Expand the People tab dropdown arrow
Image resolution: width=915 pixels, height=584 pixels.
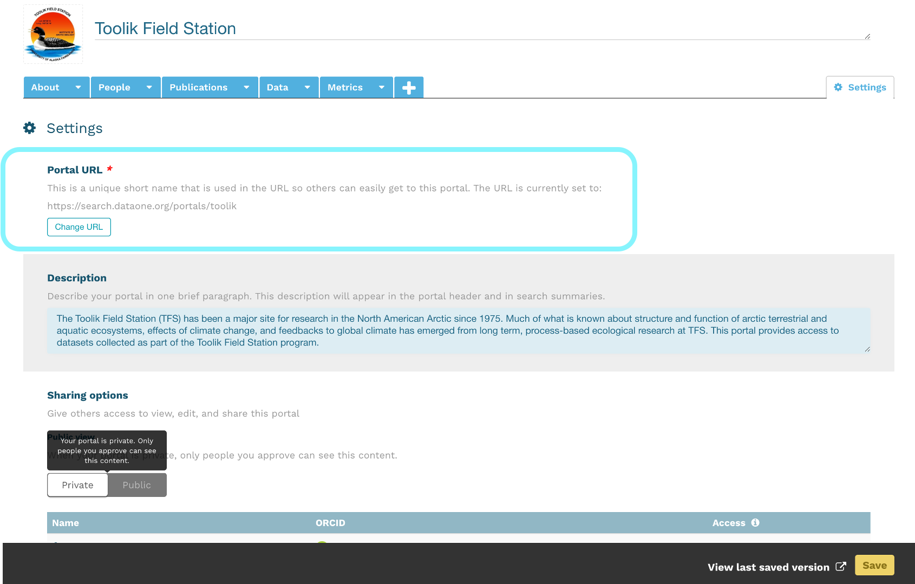pos(149,87)
